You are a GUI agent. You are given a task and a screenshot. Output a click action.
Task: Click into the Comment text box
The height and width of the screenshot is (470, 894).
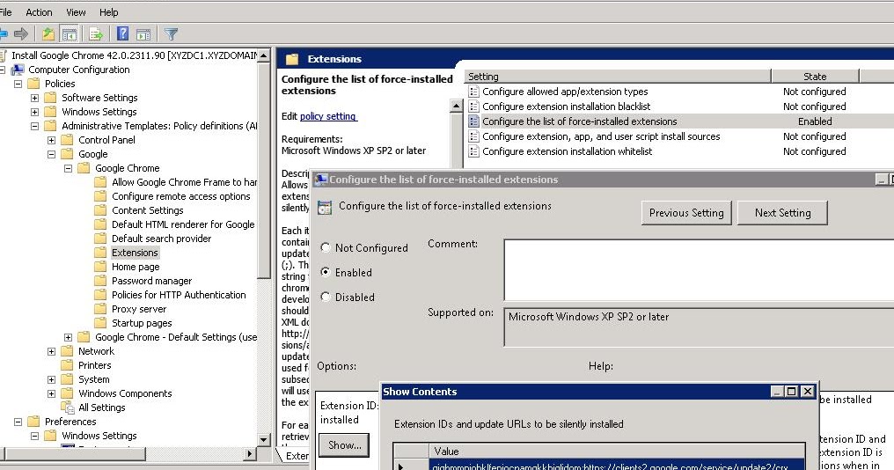(x=699, y=270)
